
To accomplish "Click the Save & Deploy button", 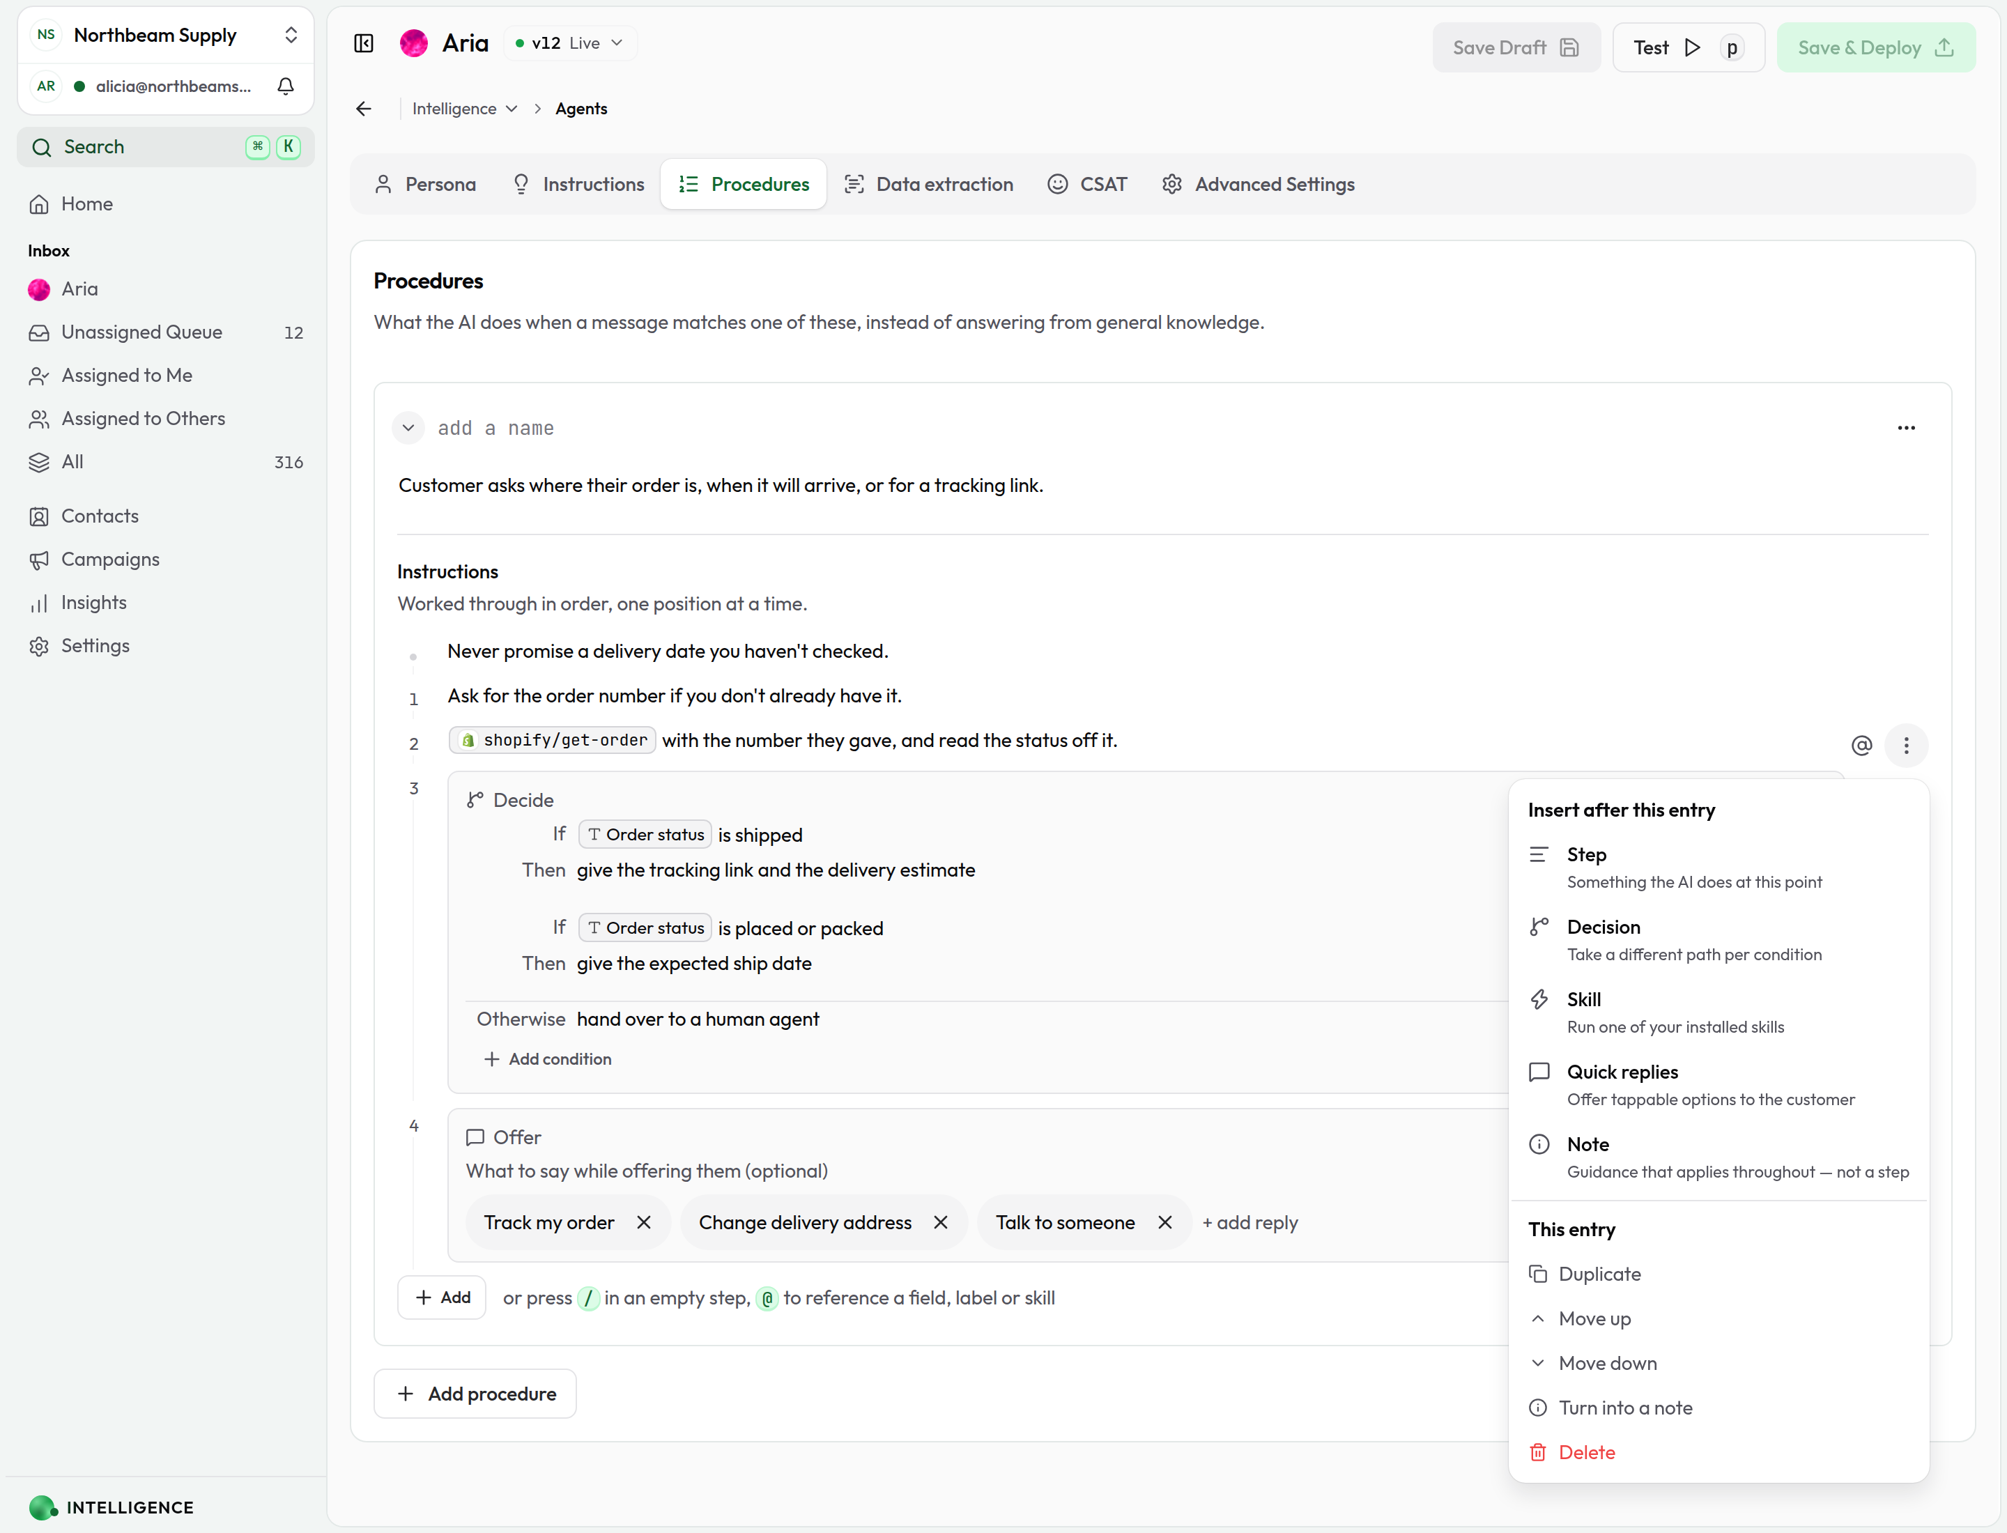I will (x=1875, y=47).
